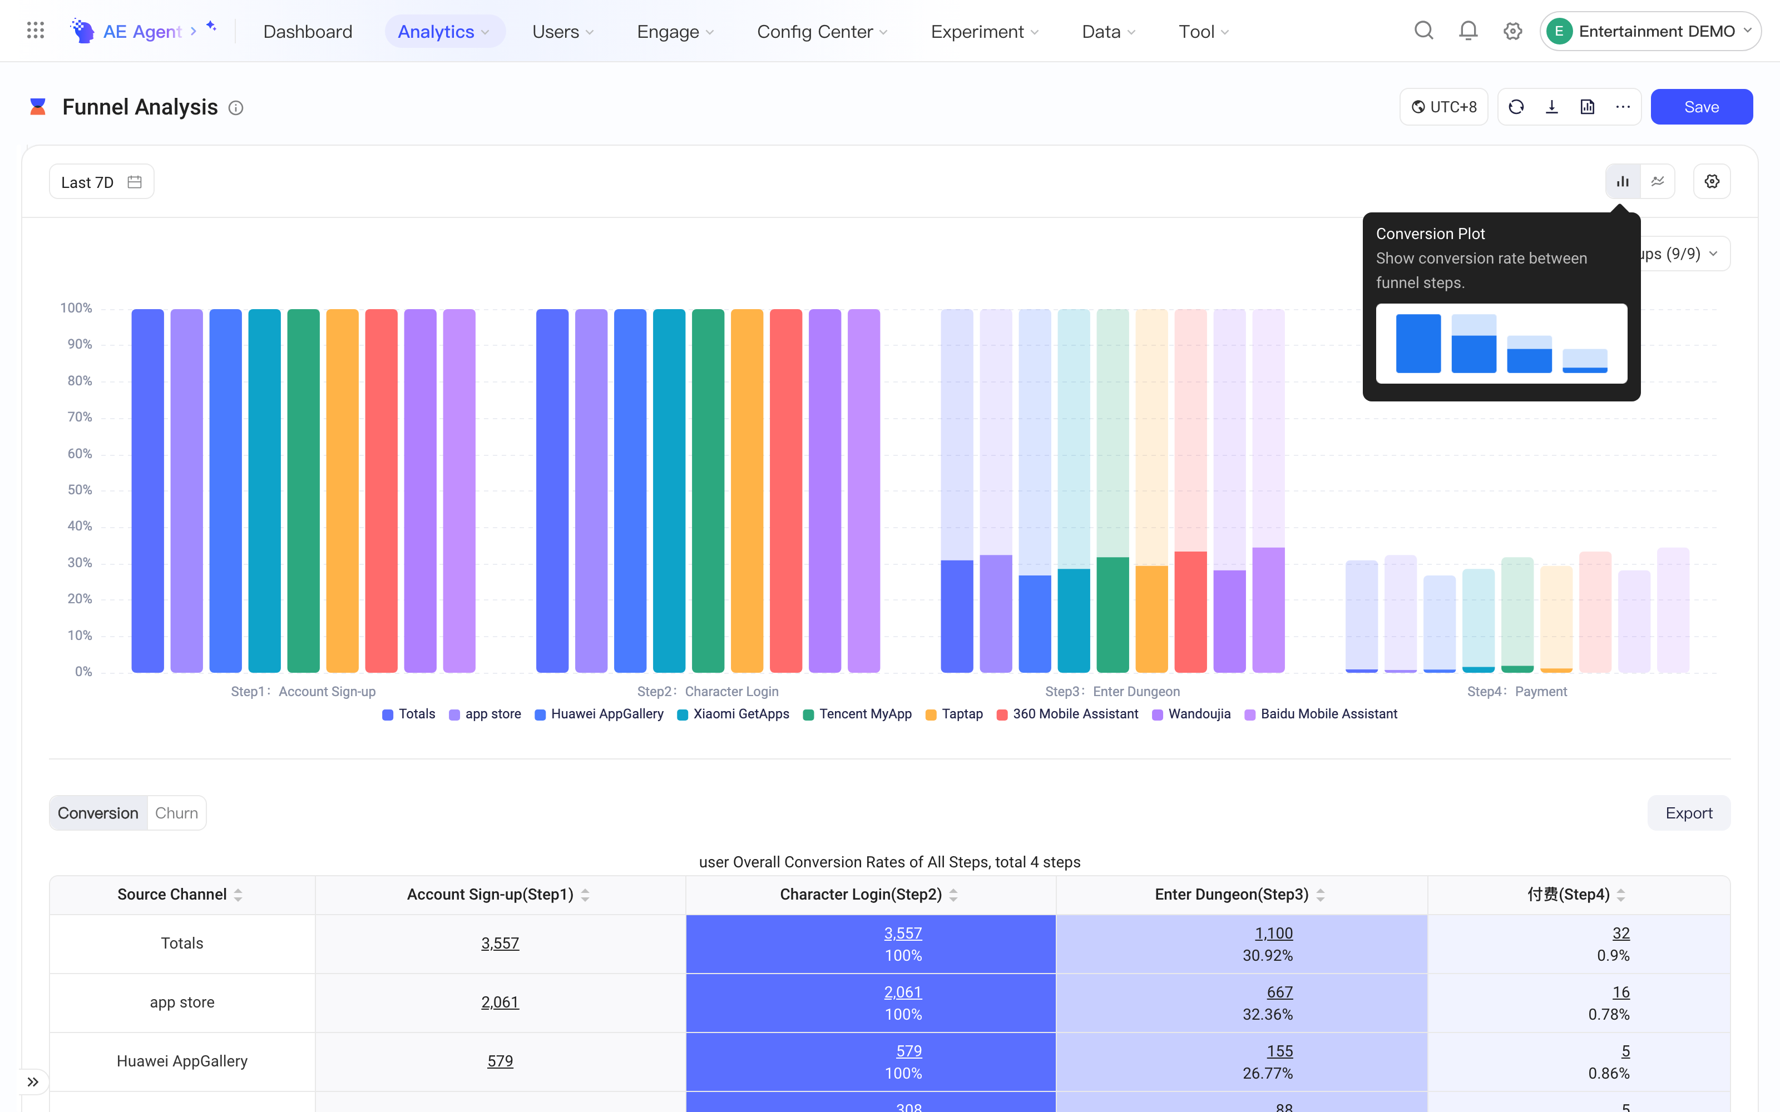Open the notifications bell
This screenshot has width=1780, height=1112.
pos(1468,31)
